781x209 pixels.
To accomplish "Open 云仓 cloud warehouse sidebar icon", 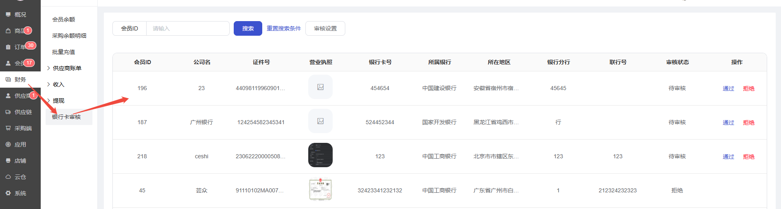I will click(8, 177).
